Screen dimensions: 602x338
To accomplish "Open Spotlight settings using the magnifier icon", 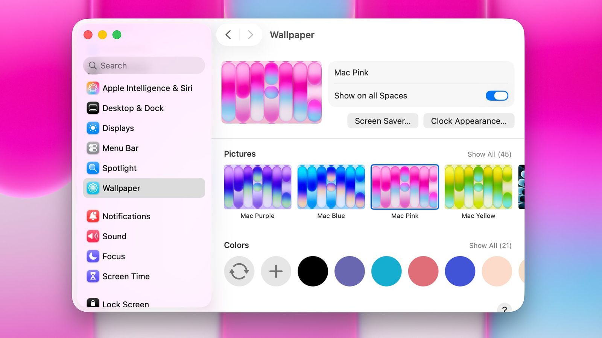I will (x=93, y=168).
